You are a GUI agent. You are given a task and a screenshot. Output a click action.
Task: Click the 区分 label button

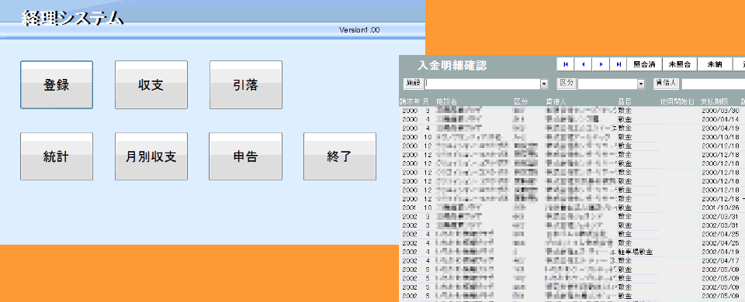pos(567,84)
